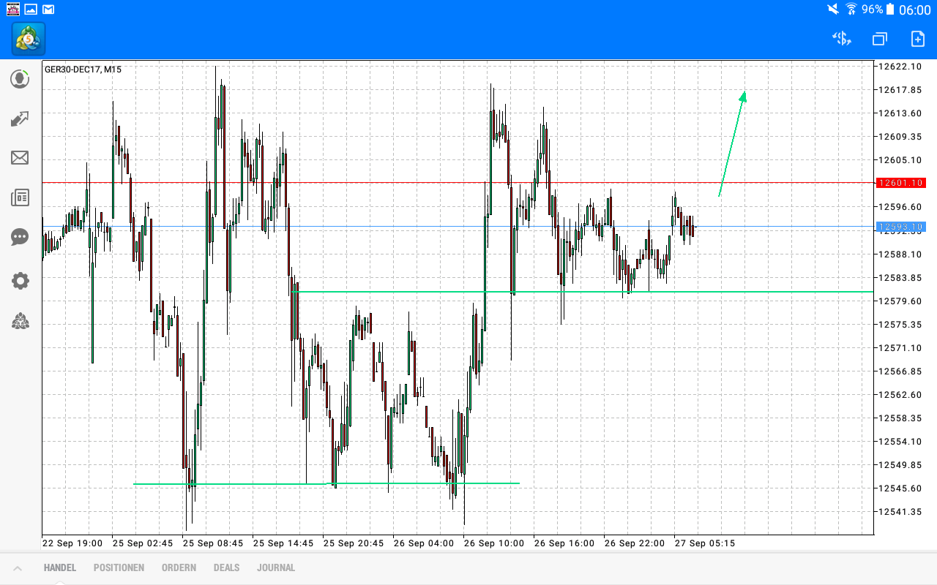Switch to the POSITIONEN tab
Viewport: 937px width, 585px height.
[119, 567]
